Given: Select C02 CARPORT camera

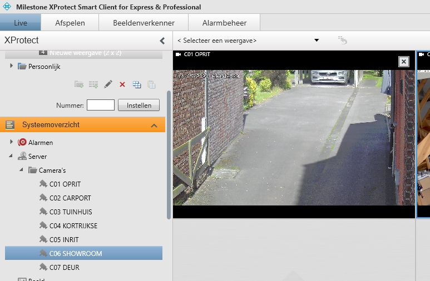Looking at the screenshot, I should [x=70, y=198].
